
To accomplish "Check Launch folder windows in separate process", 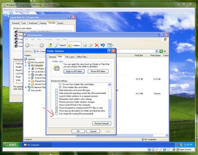I will click(x=57, y=96).
